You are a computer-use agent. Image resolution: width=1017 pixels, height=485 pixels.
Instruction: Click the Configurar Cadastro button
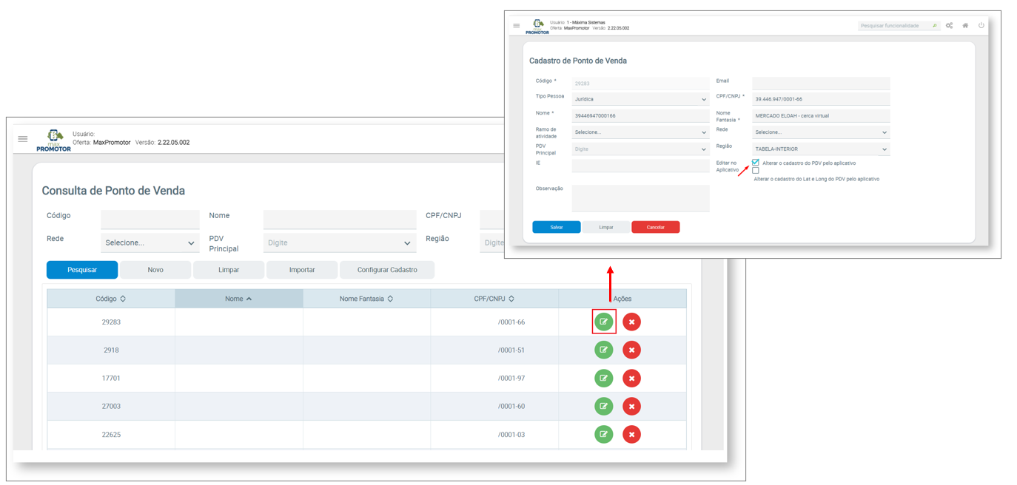click(x=387, y=270)
